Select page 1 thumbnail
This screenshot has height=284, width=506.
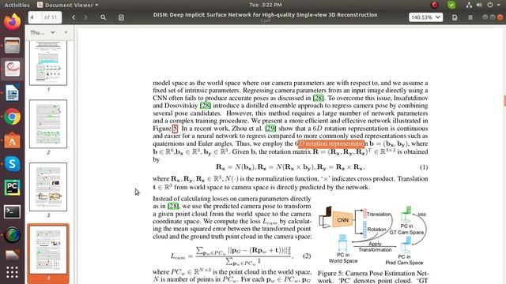click(48, 63)
